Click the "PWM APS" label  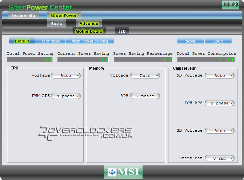[x=41, y=96]
